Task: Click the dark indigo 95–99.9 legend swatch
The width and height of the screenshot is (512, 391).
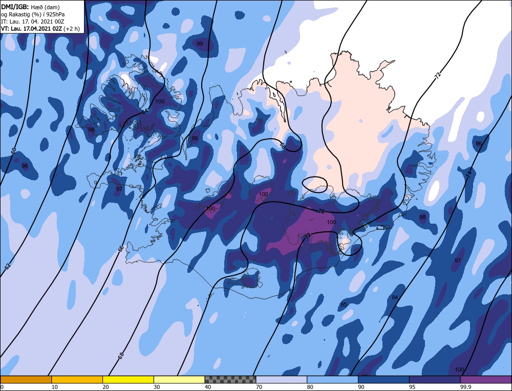Action: [x=435, y=380]
